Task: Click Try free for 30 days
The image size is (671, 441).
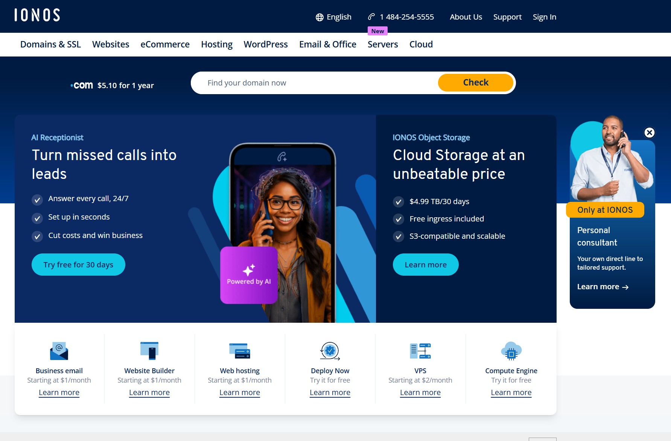Action: (78, 264)
